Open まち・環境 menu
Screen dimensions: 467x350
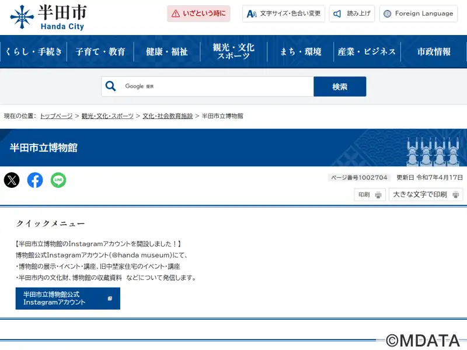301,52
